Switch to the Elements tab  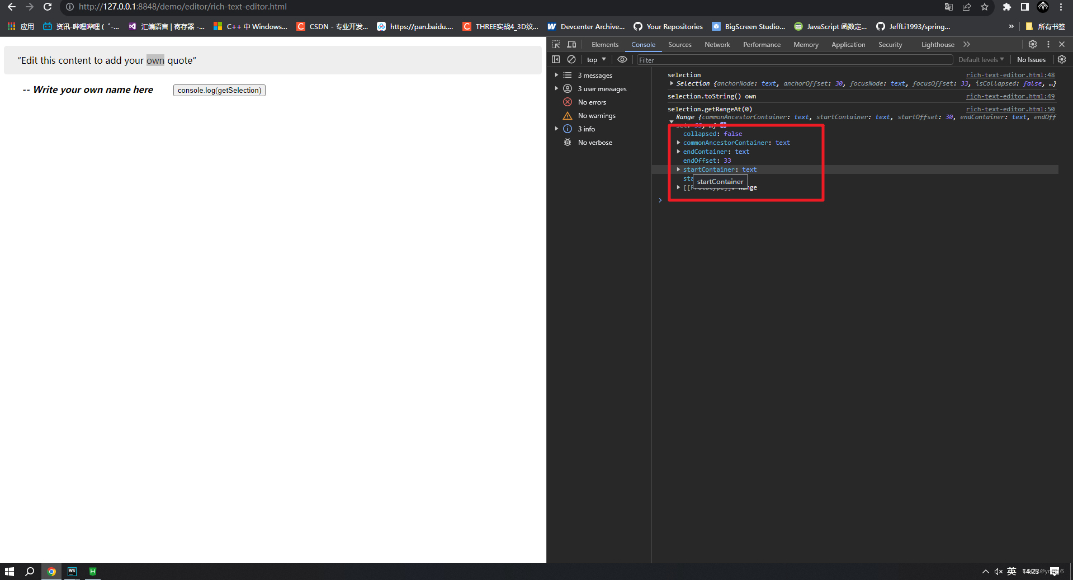pyautogui.click(x=605, y=44)
